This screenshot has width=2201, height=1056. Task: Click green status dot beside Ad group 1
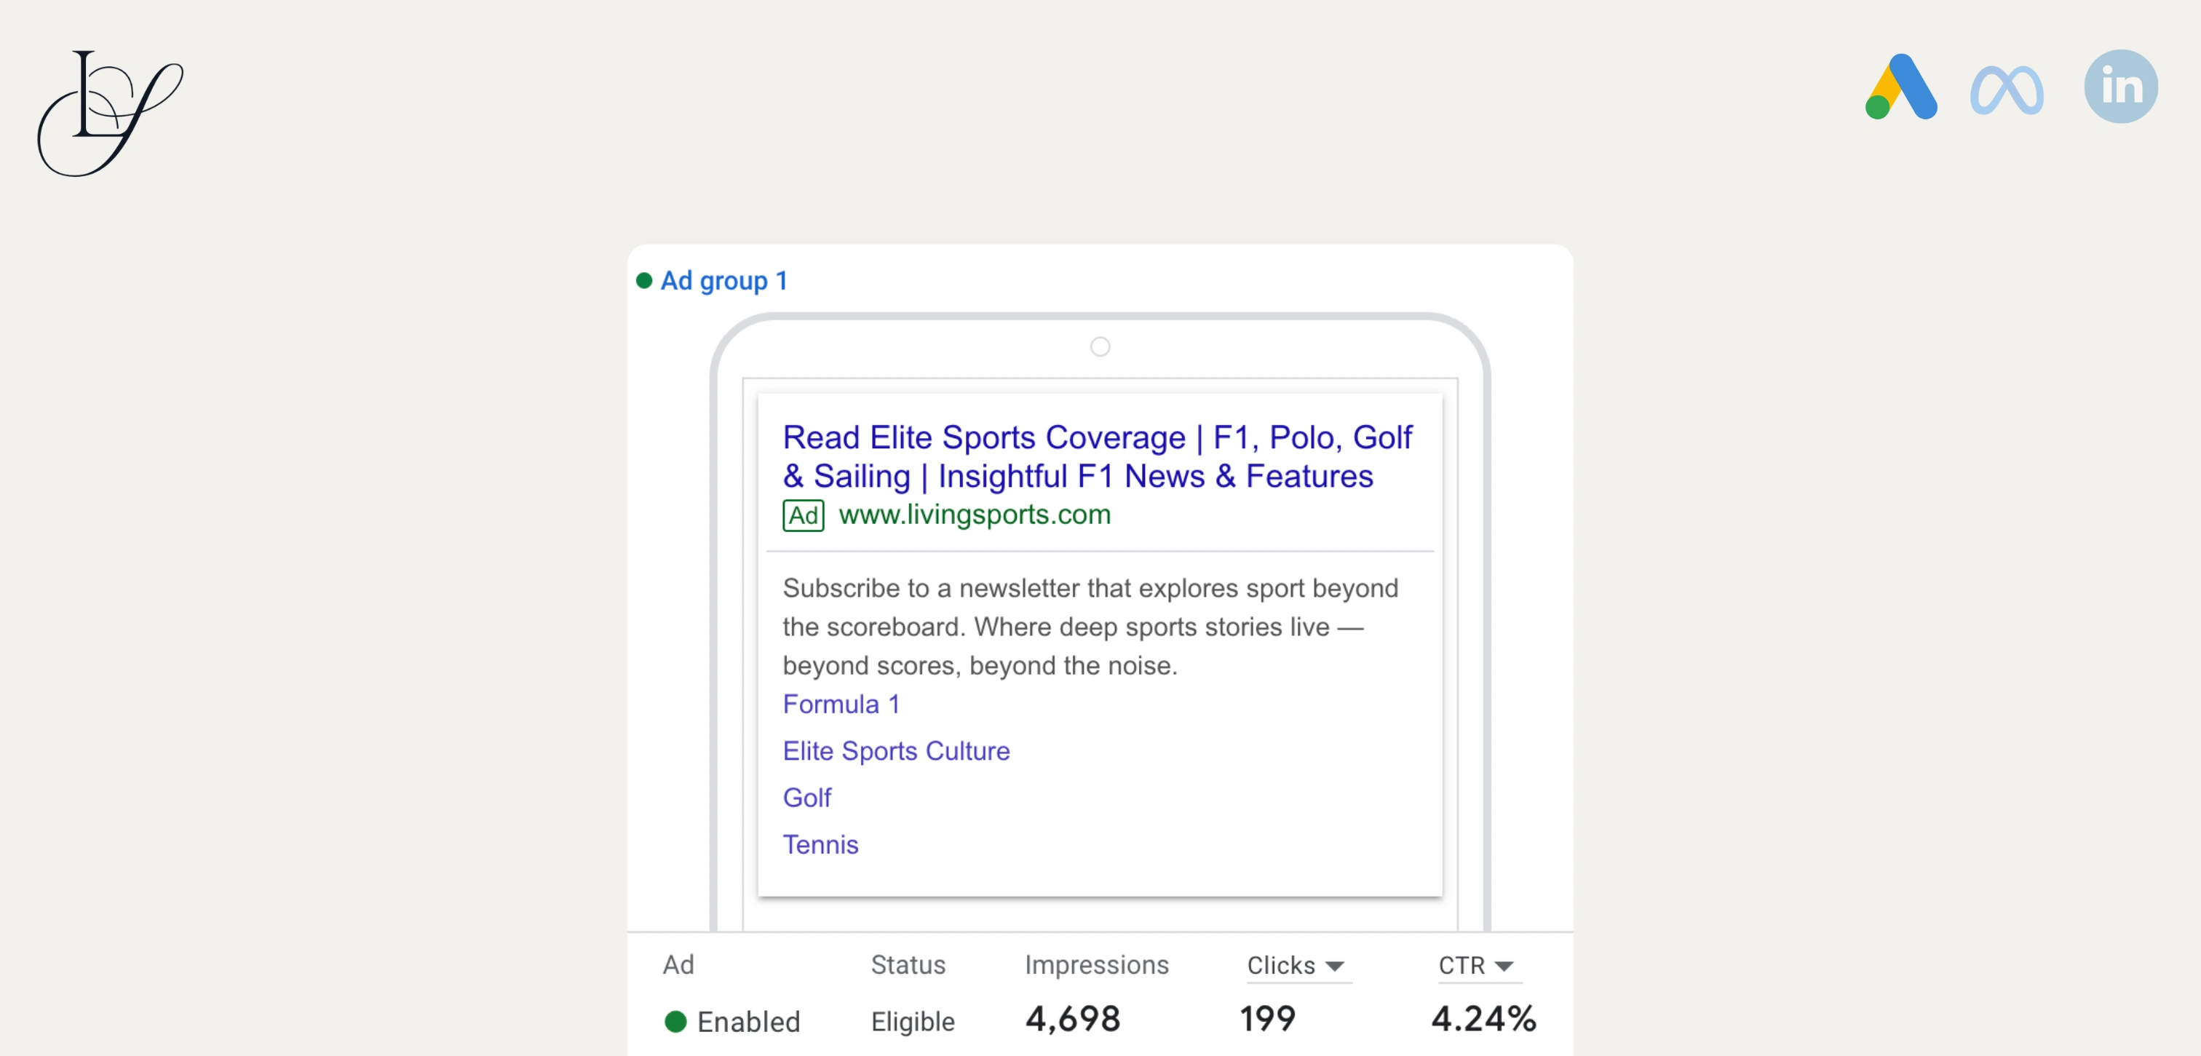644,280
